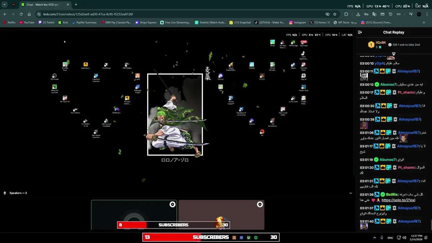The width and height of the screenshot is (432, 243).
Task: Open the browser media controls icon
Action: point(411,14)
